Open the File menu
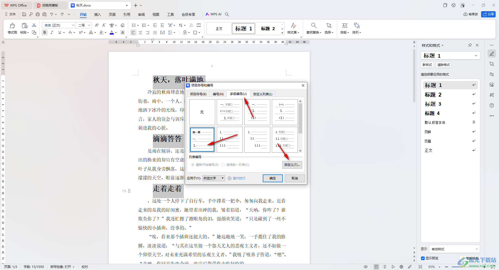Screen dimensions: 499x270 coord(10,14)
